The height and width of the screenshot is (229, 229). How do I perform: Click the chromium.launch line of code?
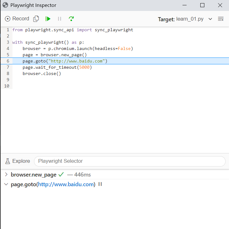(x=78, y=48)
